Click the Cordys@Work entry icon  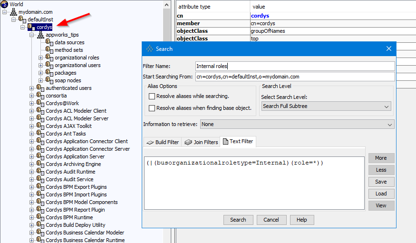coord(40,103)
